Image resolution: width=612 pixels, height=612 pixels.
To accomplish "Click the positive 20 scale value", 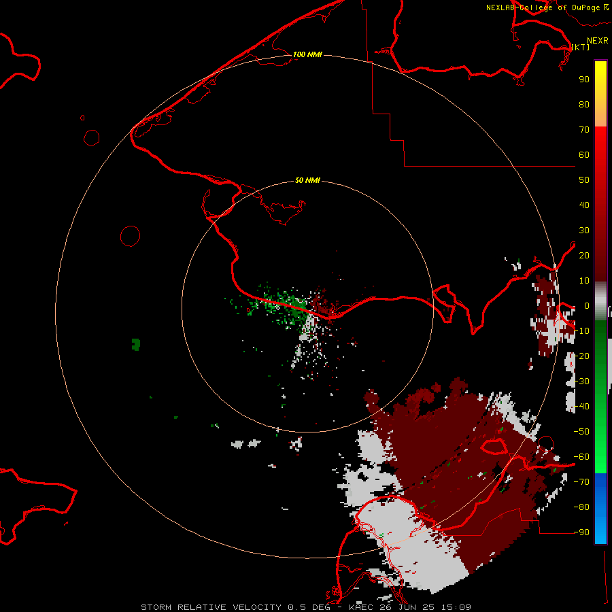I will coord(584,255).
